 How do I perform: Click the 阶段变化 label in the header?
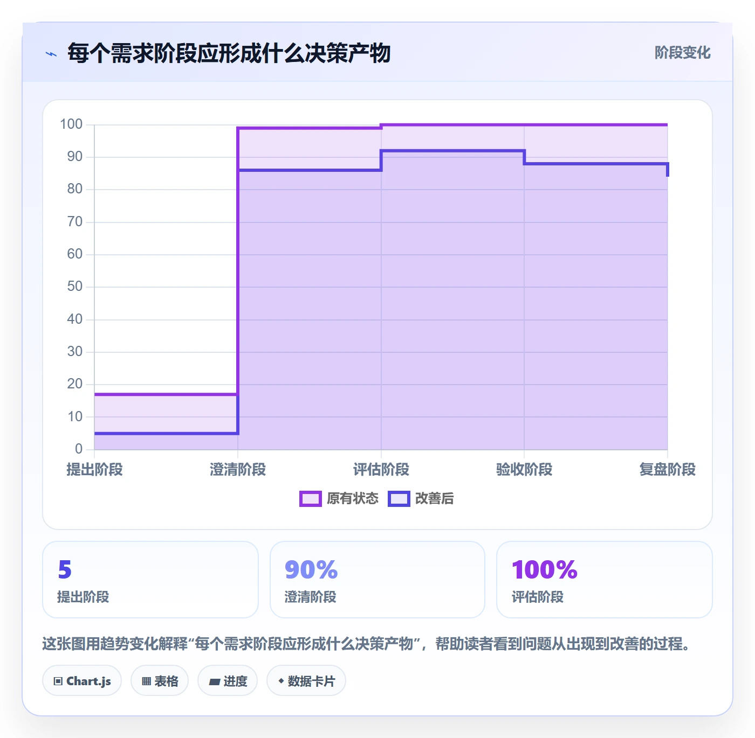682,53
